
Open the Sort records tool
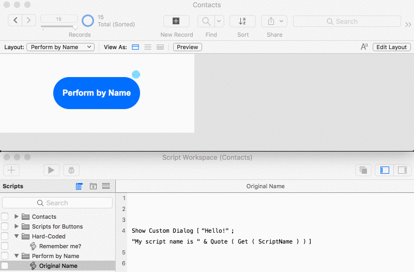(x=242, y=21)
